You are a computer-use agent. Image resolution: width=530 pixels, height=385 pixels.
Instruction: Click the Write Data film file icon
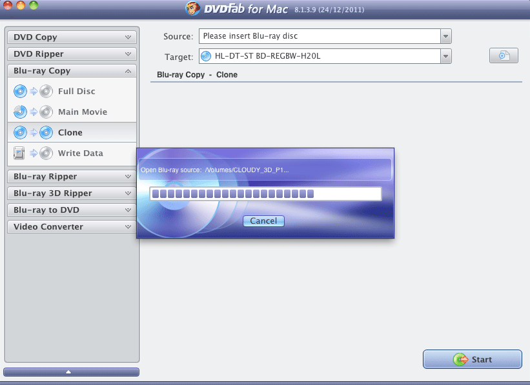(x=19, y=153)
